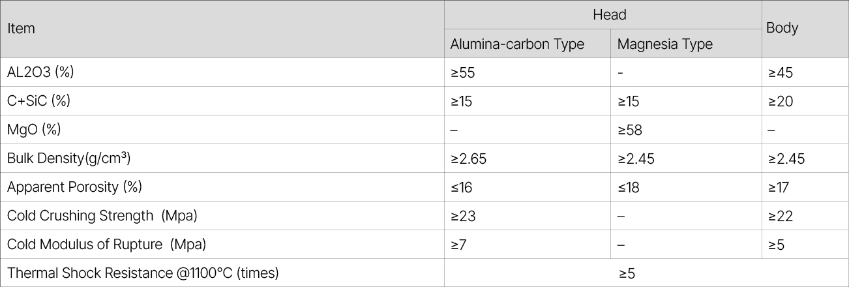
Task: Select the "MgO (%)" row label
Action: (x=34, y=130)
